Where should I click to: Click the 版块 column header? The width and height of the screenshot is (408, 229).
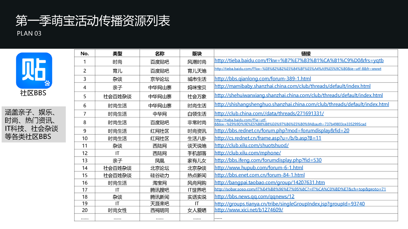click(197, 54)
